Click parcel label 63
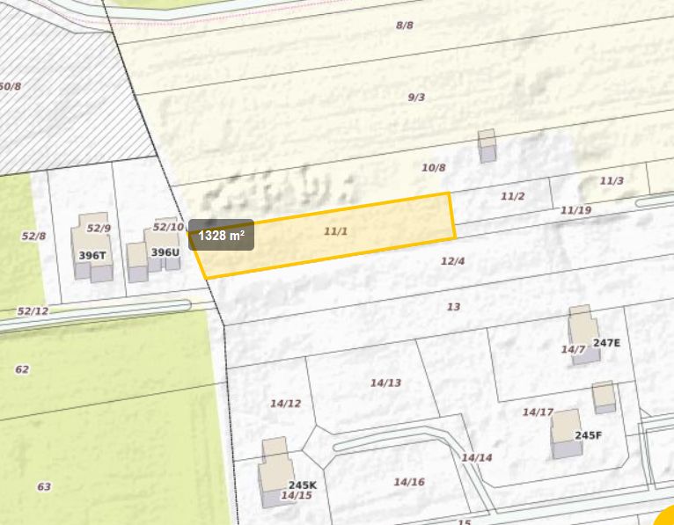 (x=44, y=487)
